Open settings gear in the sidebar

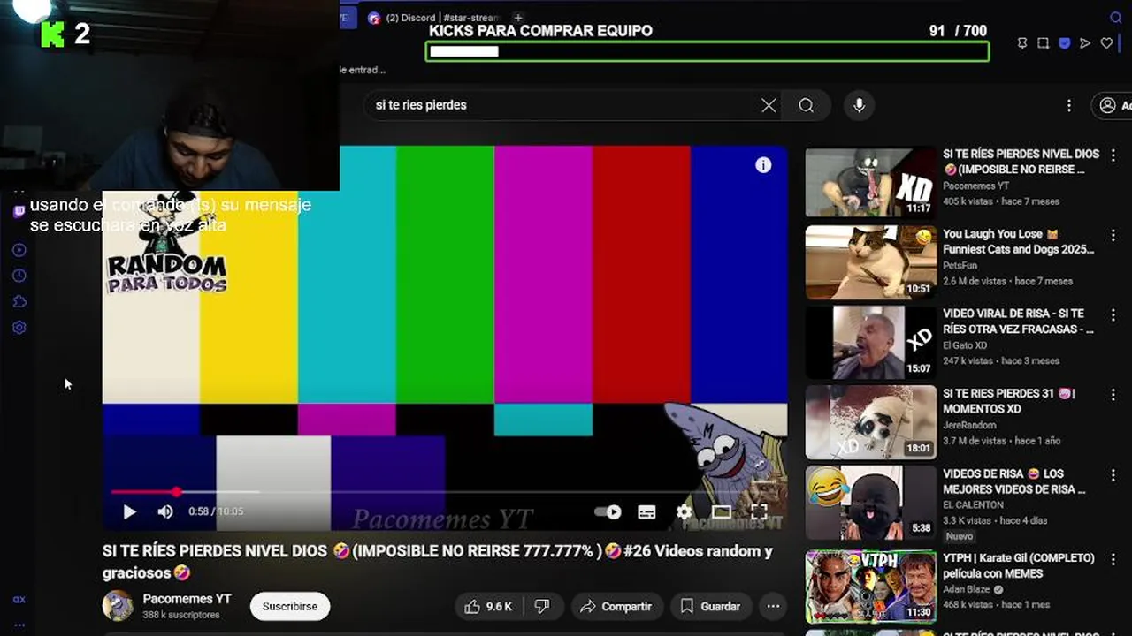[19, 328]
